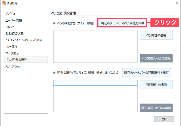Open the ページ表示 settings category
The height and width of the screenshot is (126, 181).
[12, 53]
